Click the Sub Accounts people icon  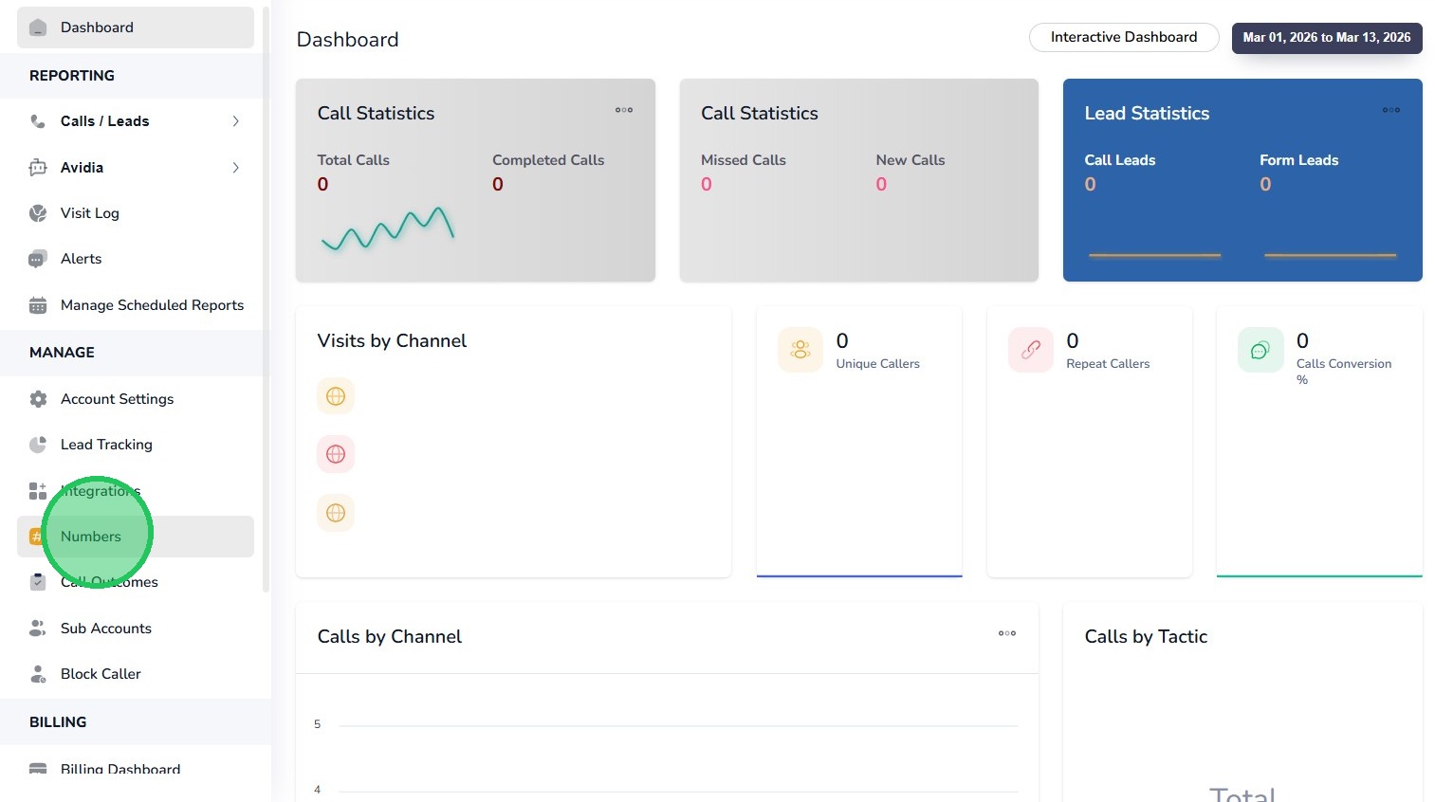point(38,629)
